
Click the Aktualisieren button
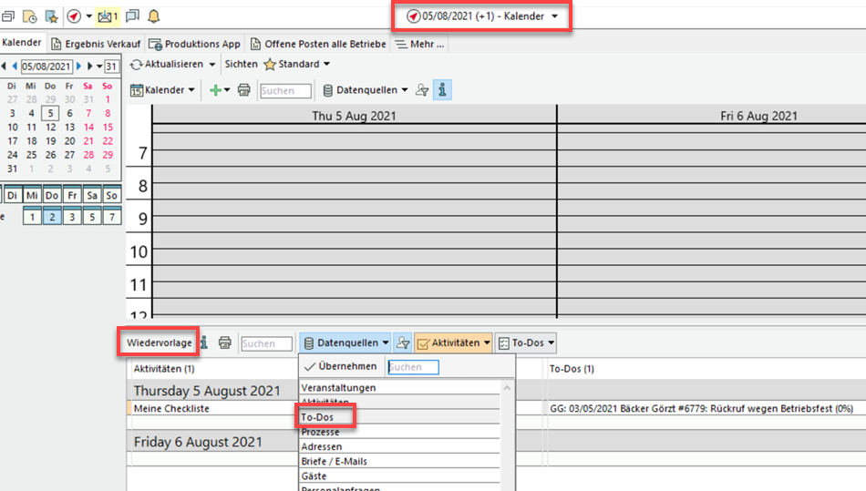(172, 65)
